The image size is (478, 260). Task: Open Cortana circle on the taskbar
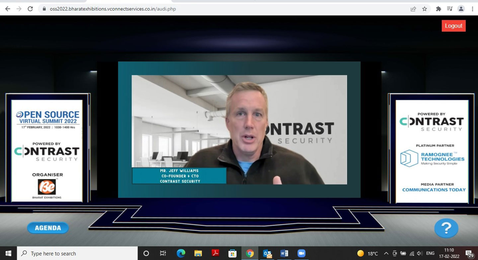click(146, 253)
